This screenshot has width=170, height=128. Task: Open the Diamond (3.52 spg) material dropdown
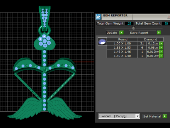click(137, 116)
